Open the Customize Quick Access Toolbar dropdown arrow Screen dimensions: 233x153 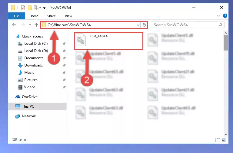click(44, 8)
